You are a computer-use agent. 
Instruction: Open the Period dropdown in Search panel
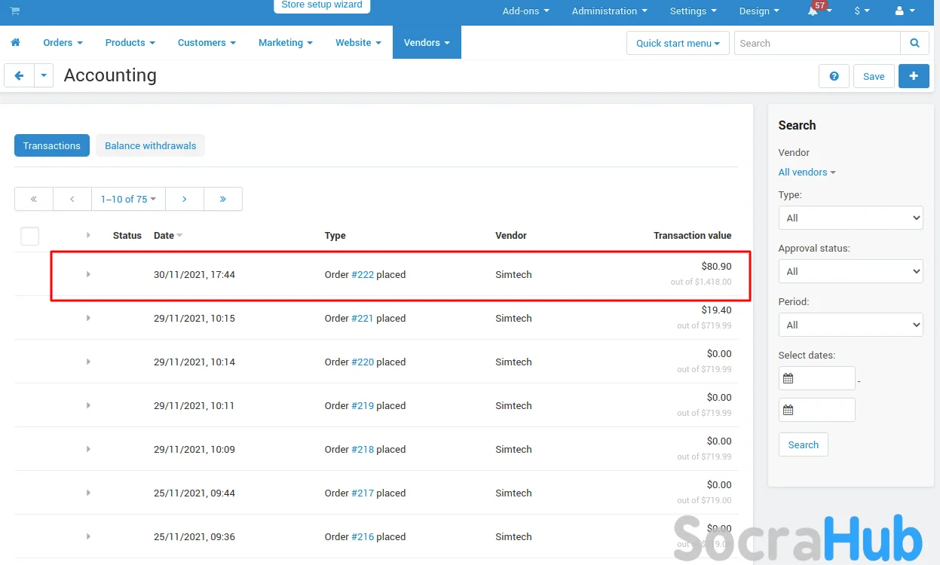pos(850,325)
